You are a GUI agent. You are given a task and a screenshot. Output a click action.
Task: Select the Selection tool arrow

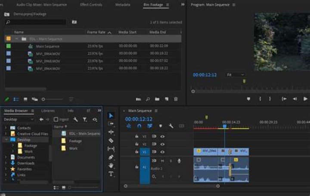(x=111, y=116)
